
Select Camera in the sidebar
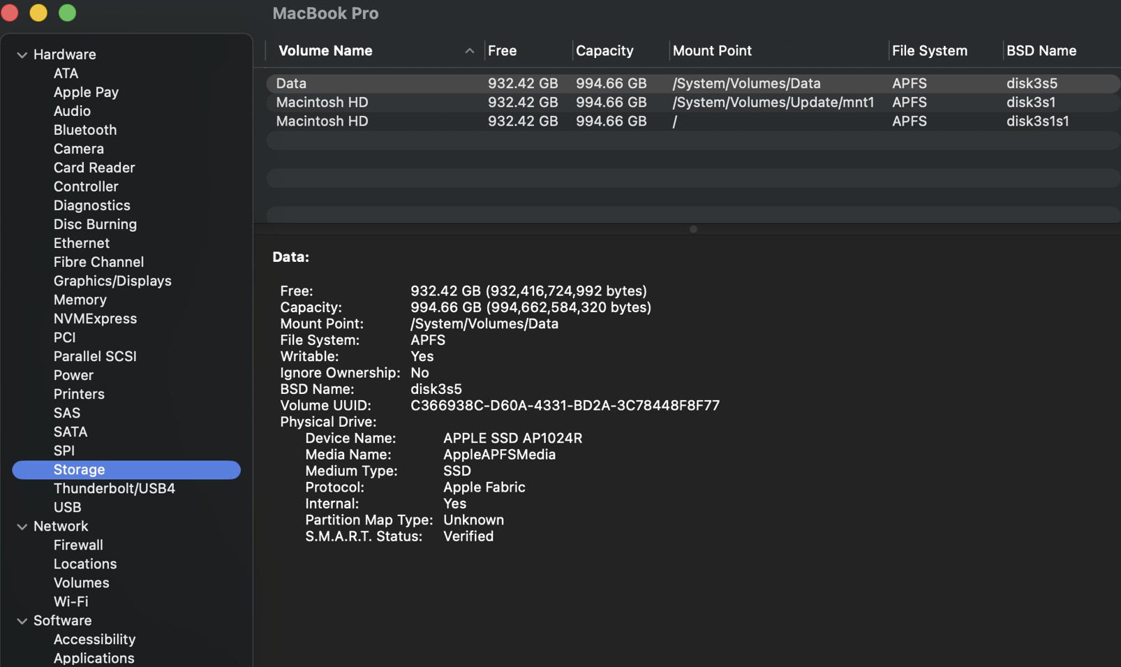(x=79, y=149)
